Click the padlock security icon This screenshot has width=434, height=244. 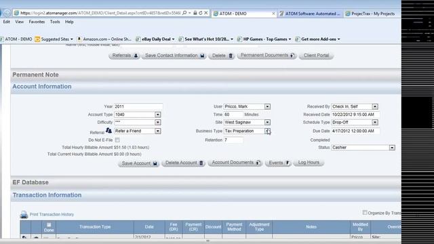pyautogui.click(x=195, y=13)
